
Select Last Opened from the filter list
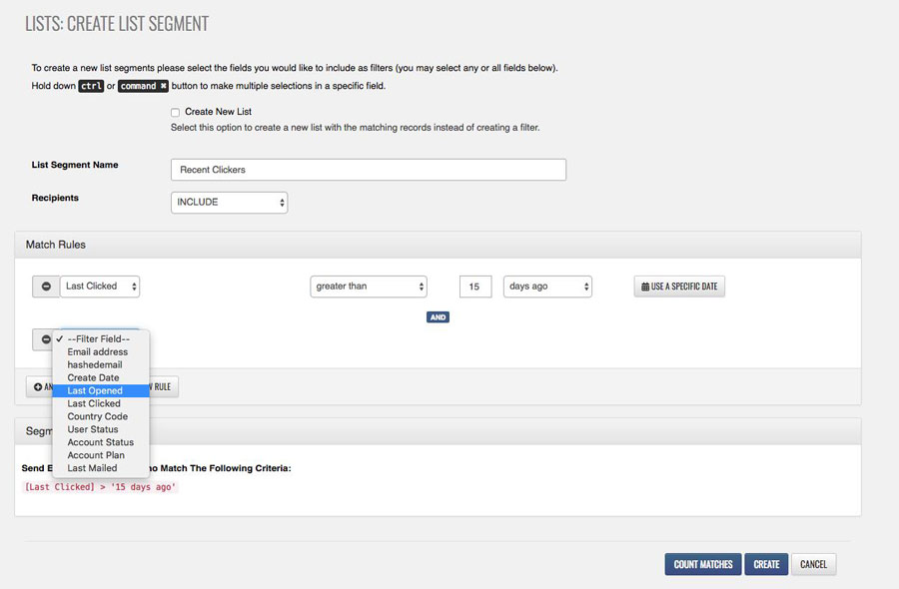click(95, 391)
